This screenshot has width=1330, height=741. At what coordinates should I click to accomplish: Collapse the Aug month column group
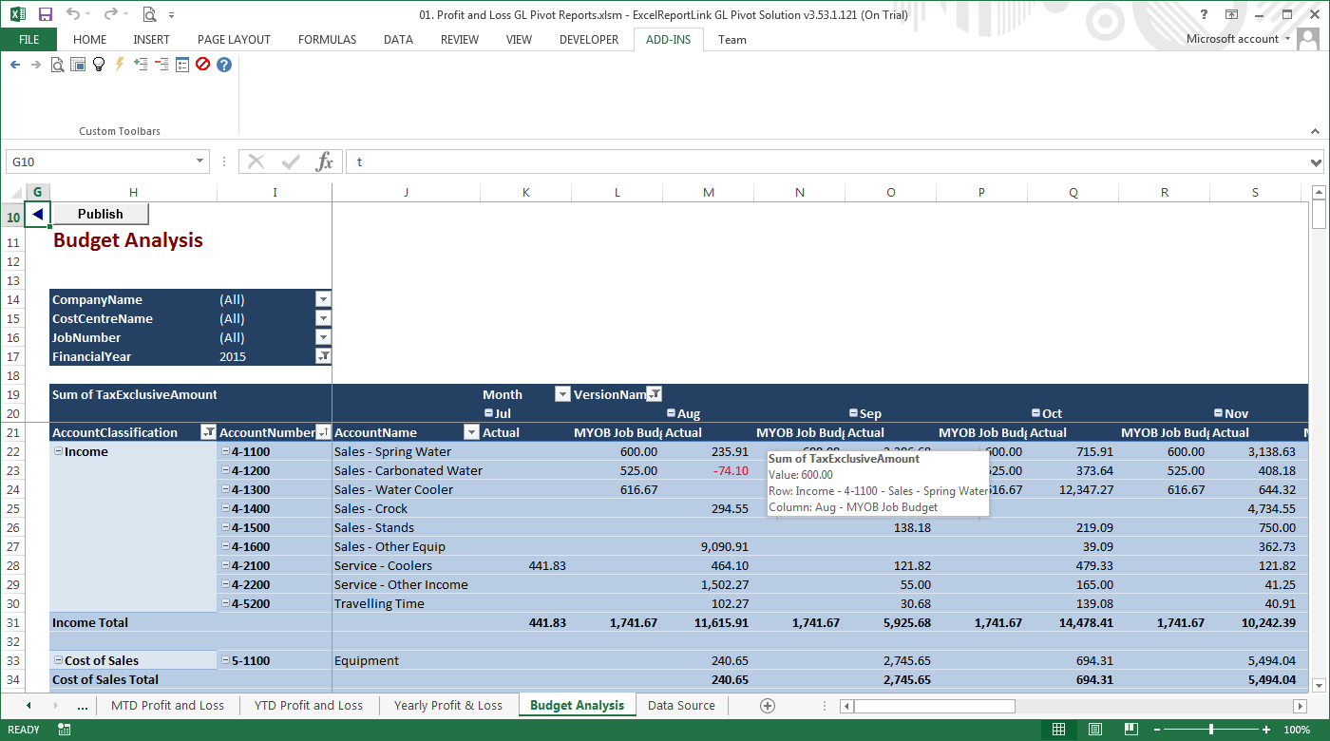671,413
